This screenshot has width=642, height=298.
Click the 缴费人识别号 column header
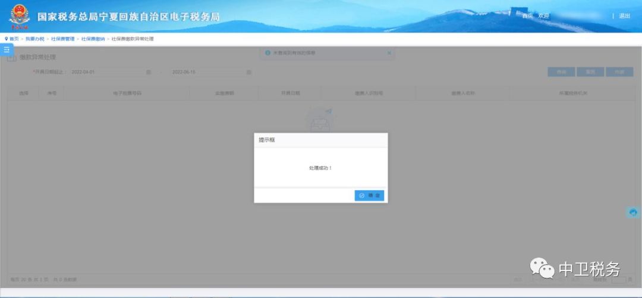[369, 93]
